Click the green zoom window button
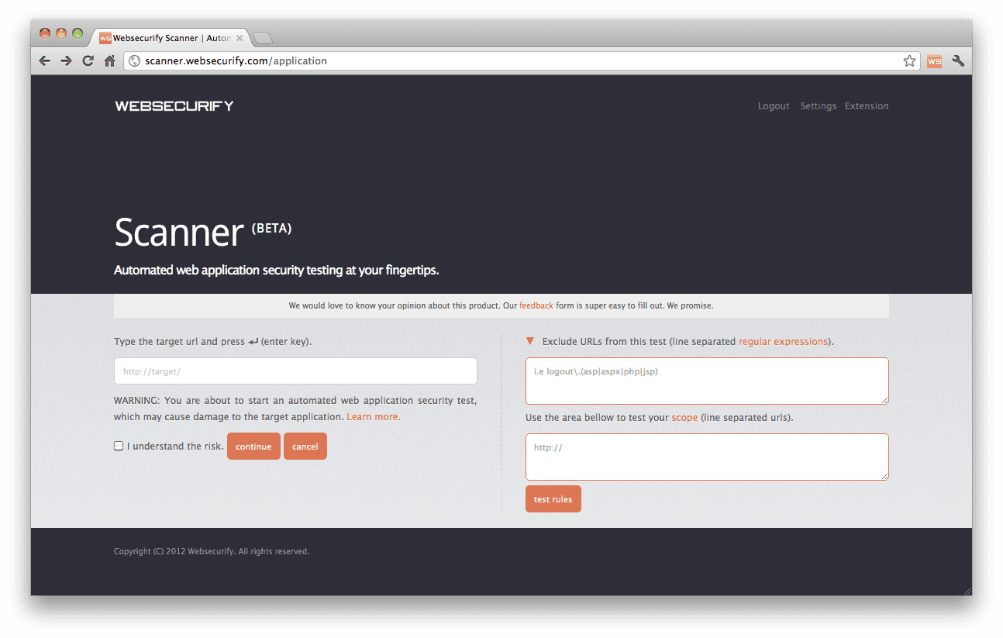Image resolution: width=1003 pixels, height=638 pixels. (x=78, y=33)
